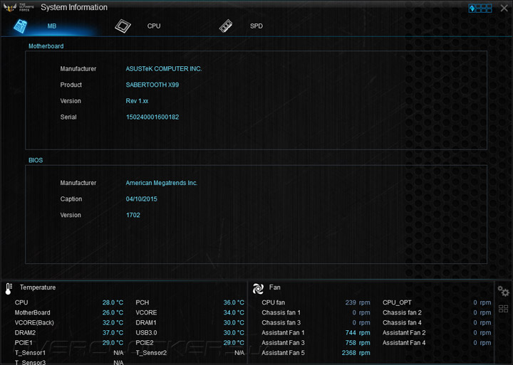Click the spinning Fan icon
Screen dimensions: 513x365
[258, 289]
